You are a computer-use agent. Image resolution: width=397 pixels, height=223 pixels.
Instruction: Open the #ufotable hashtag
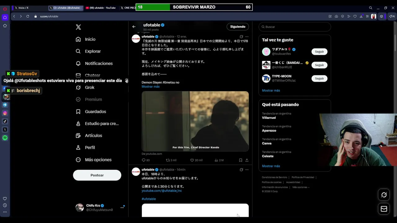(x=149, y=199)
